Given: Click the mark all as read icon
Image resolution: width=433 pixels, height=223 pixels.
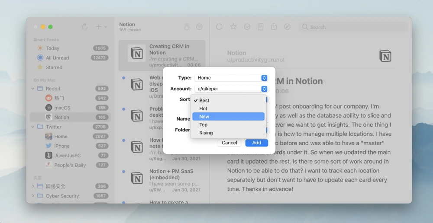Looking at the screenshot, I should pos(187,27).
